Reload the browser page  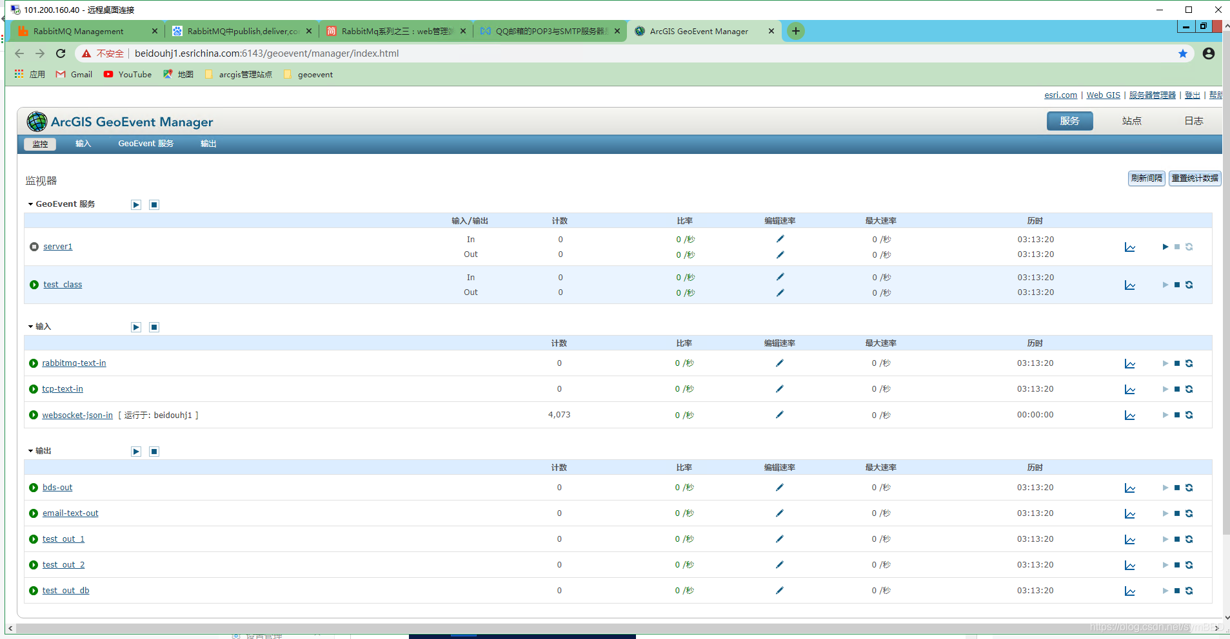pyautogui.click(x=61, y=53)
